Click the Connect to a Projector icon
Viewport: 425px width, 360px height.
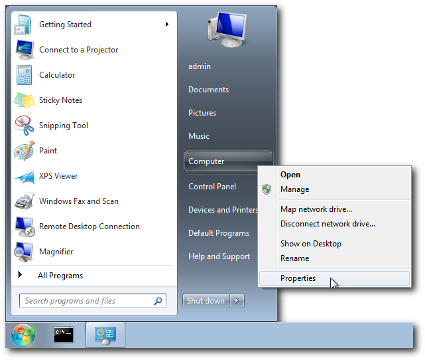click(25, 50)
